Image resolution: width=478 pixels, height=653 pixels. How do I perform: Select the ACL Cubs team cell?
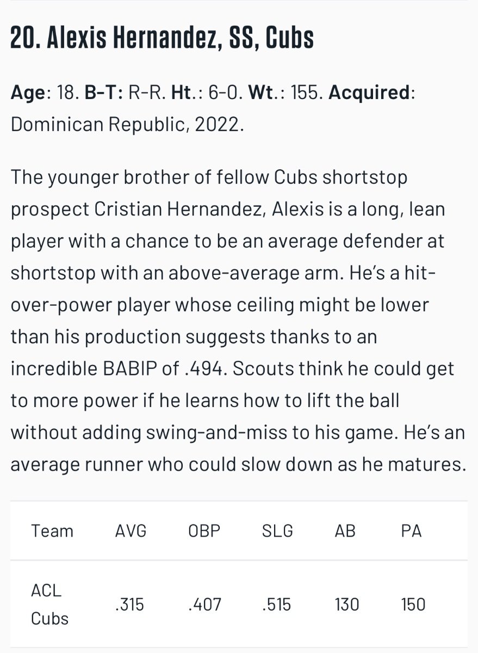[50, 605]
